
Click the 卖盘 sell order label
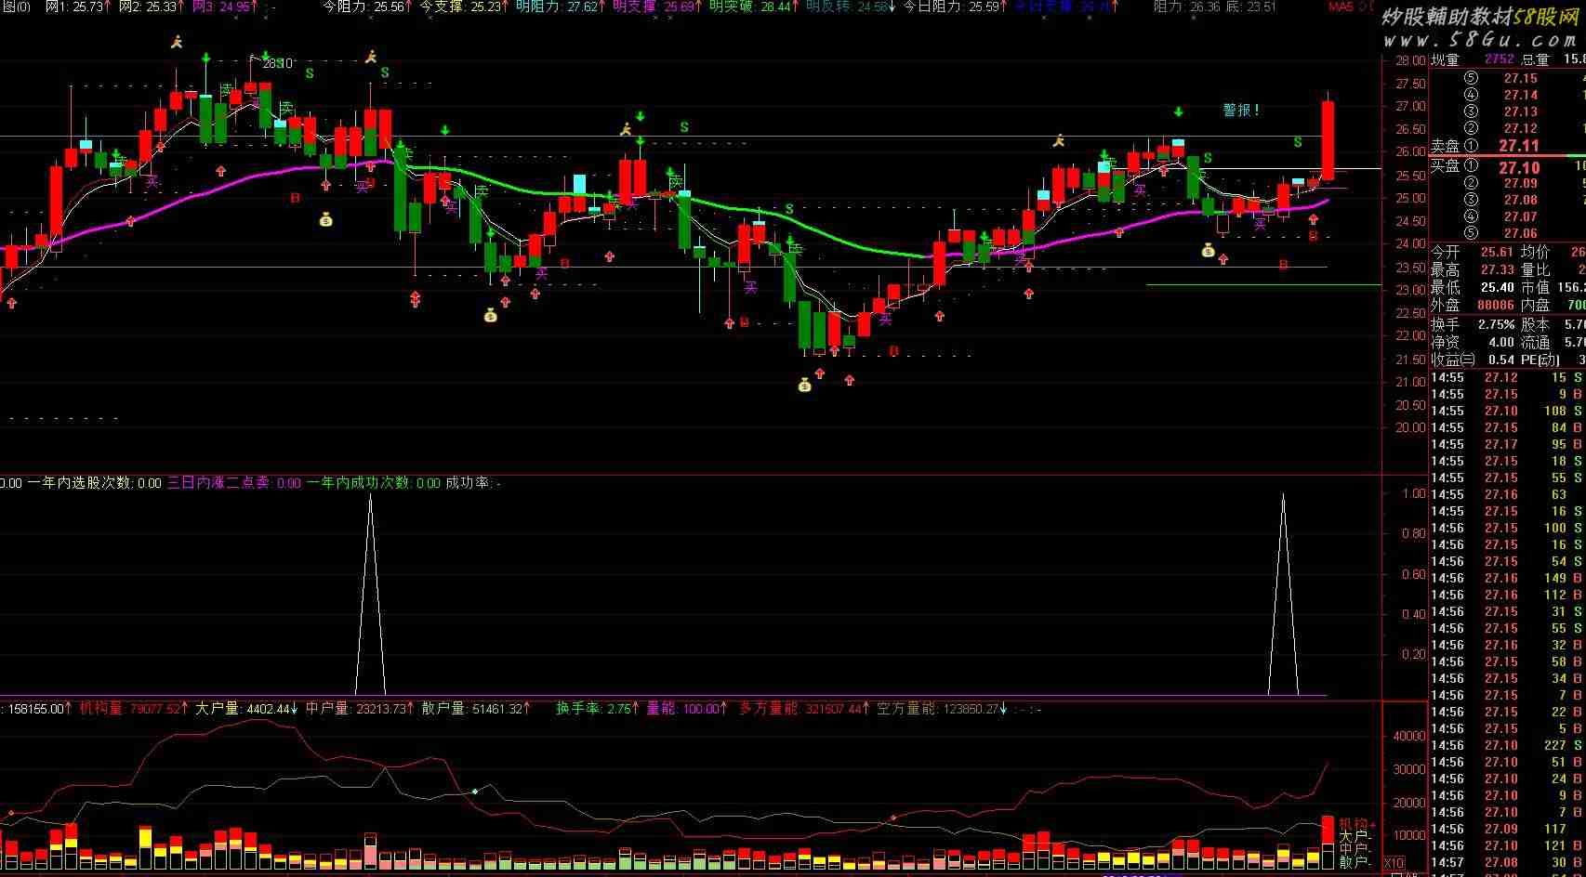pos(1446,146)
